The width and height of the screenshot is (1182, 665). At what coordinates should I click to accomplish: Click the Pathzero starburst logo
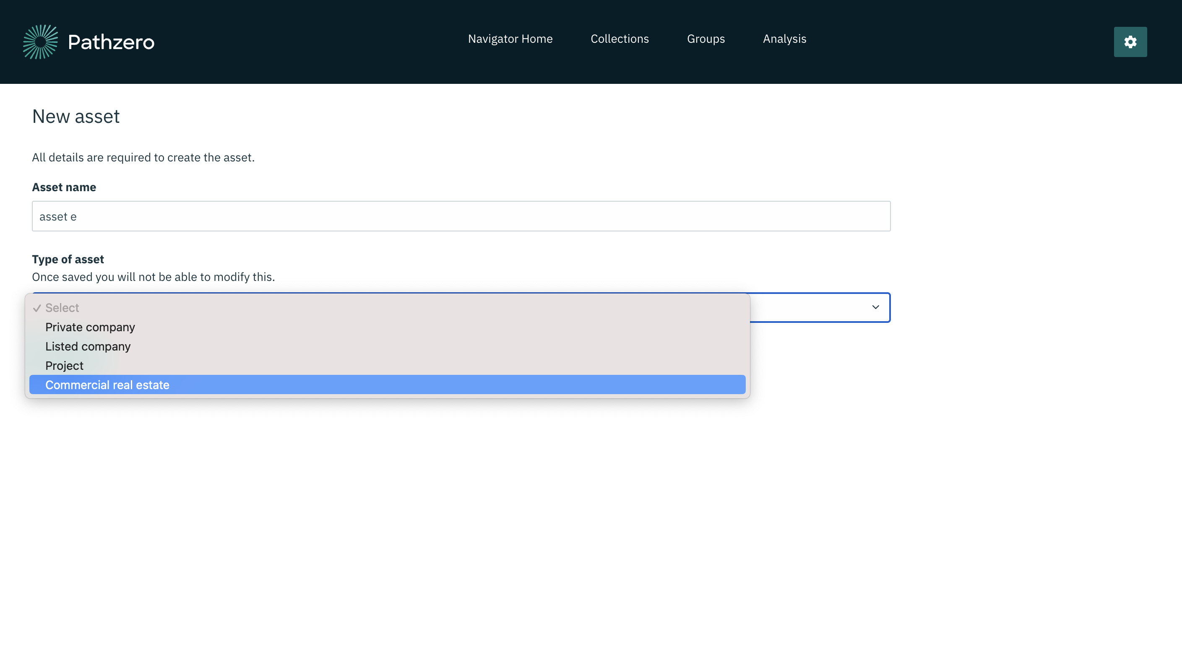[40, 42]
